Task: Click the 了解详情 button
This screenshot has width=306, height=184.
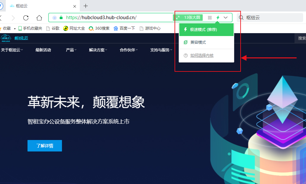Action: coord(45,146)
